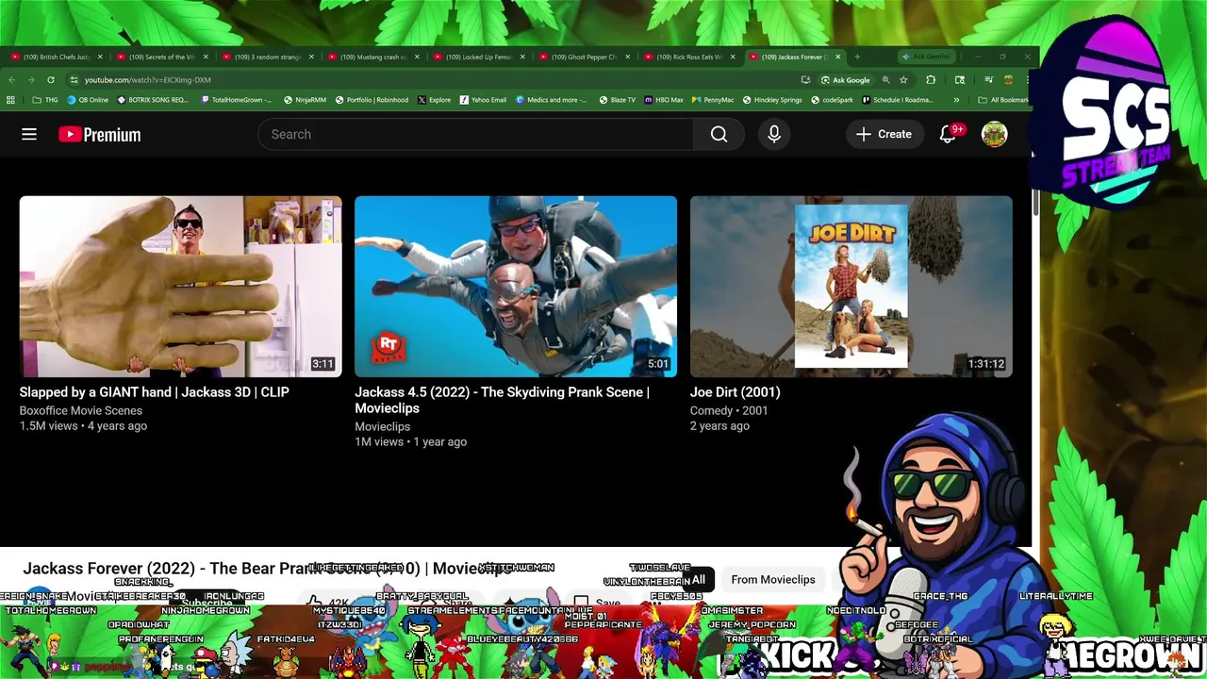Open QB Online bookmark
Screen dimensions: 1207x679
88,100
